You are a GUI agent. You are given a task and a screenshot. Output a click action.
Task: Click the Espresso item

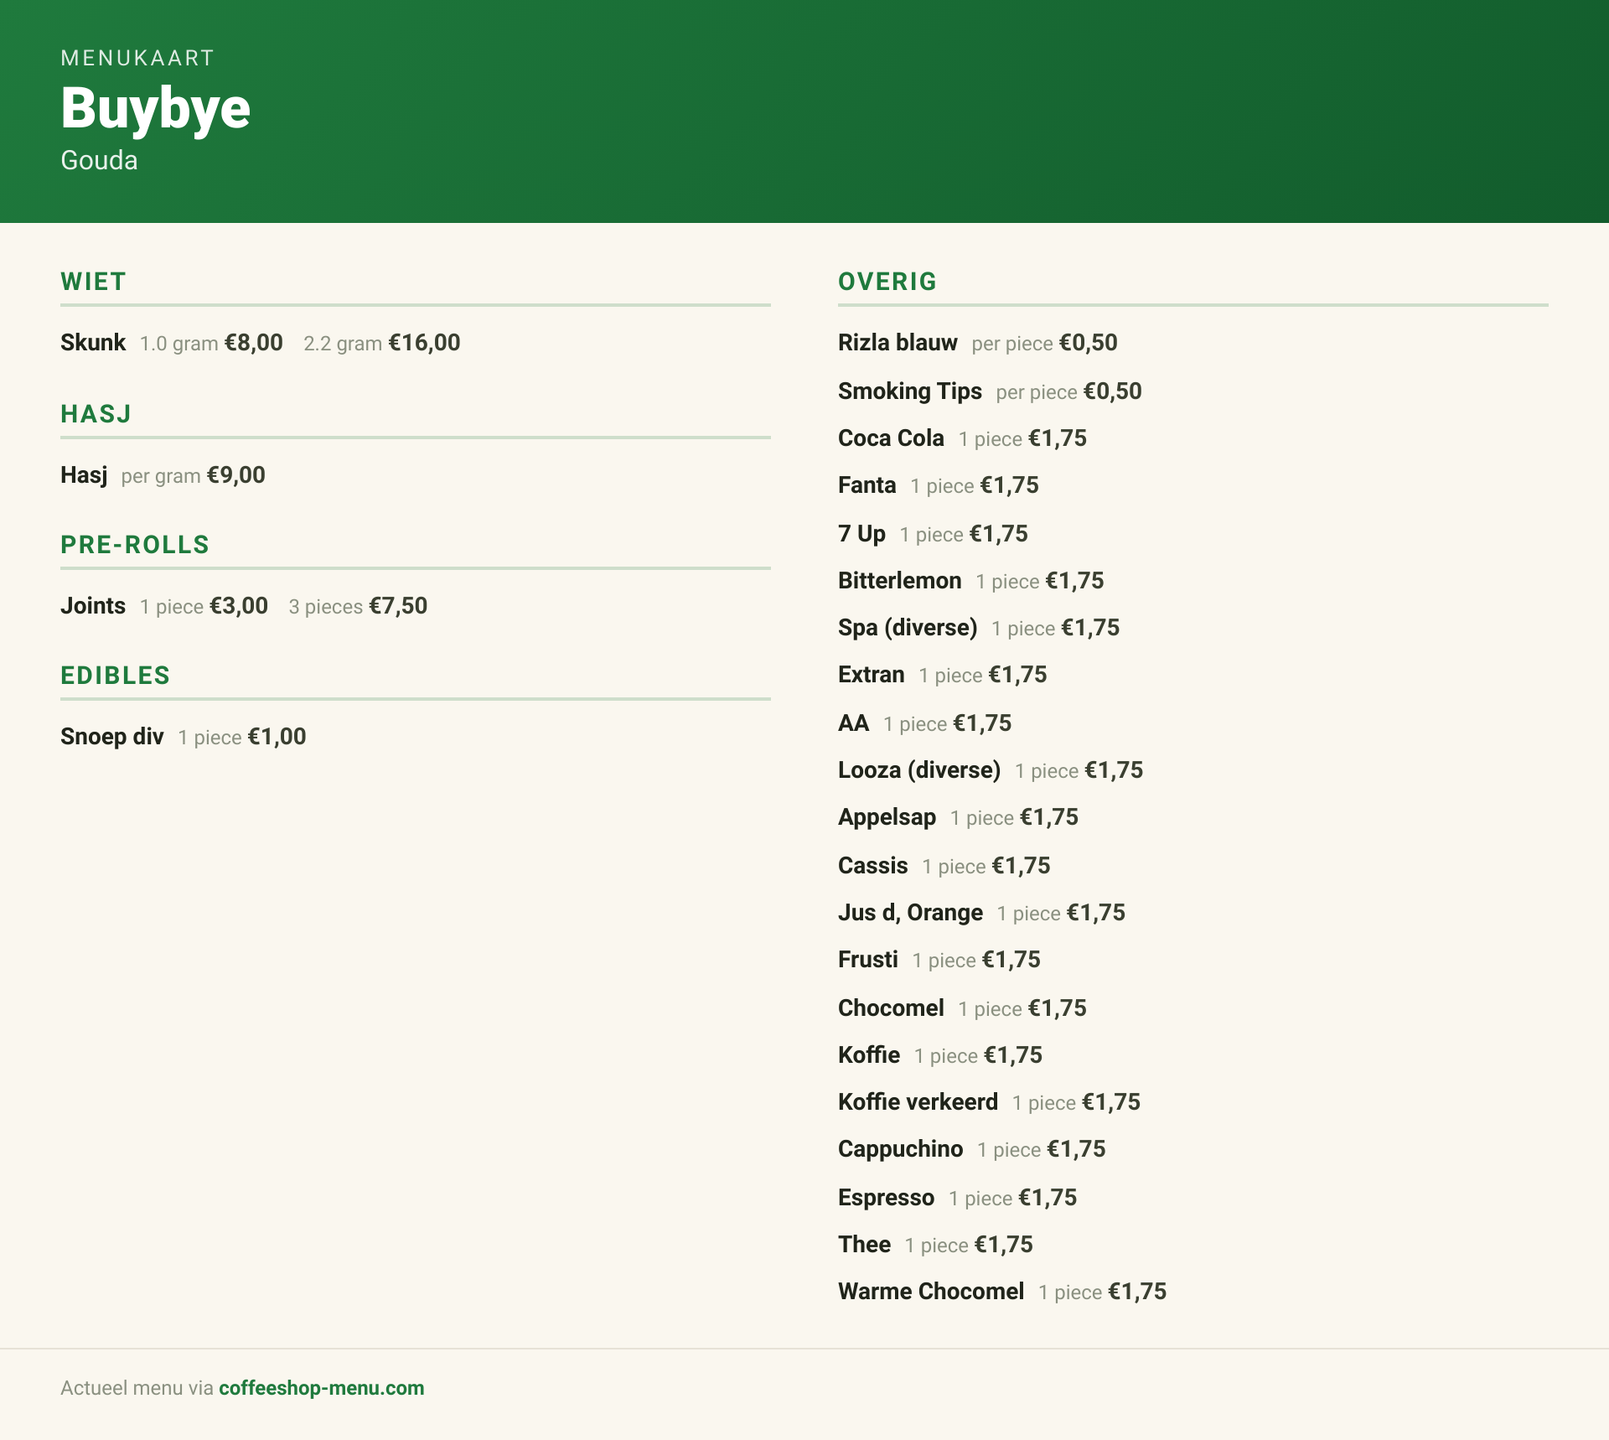pos(886,1198)
